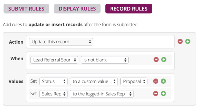Delete the When condition using red minus
The image size is (198, 107).
click(156, 60)
